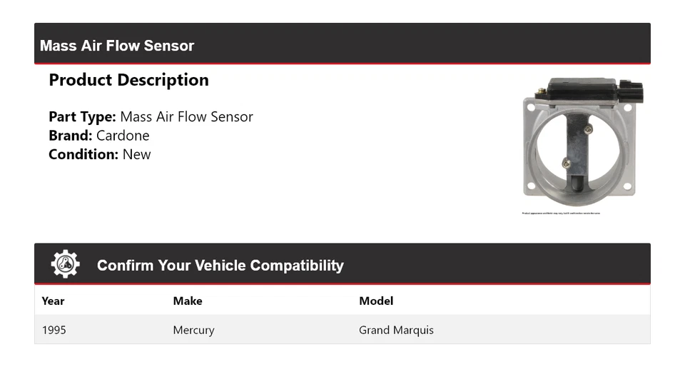
Task: Select the Product Description heading
Action: (x=128, y=80)
